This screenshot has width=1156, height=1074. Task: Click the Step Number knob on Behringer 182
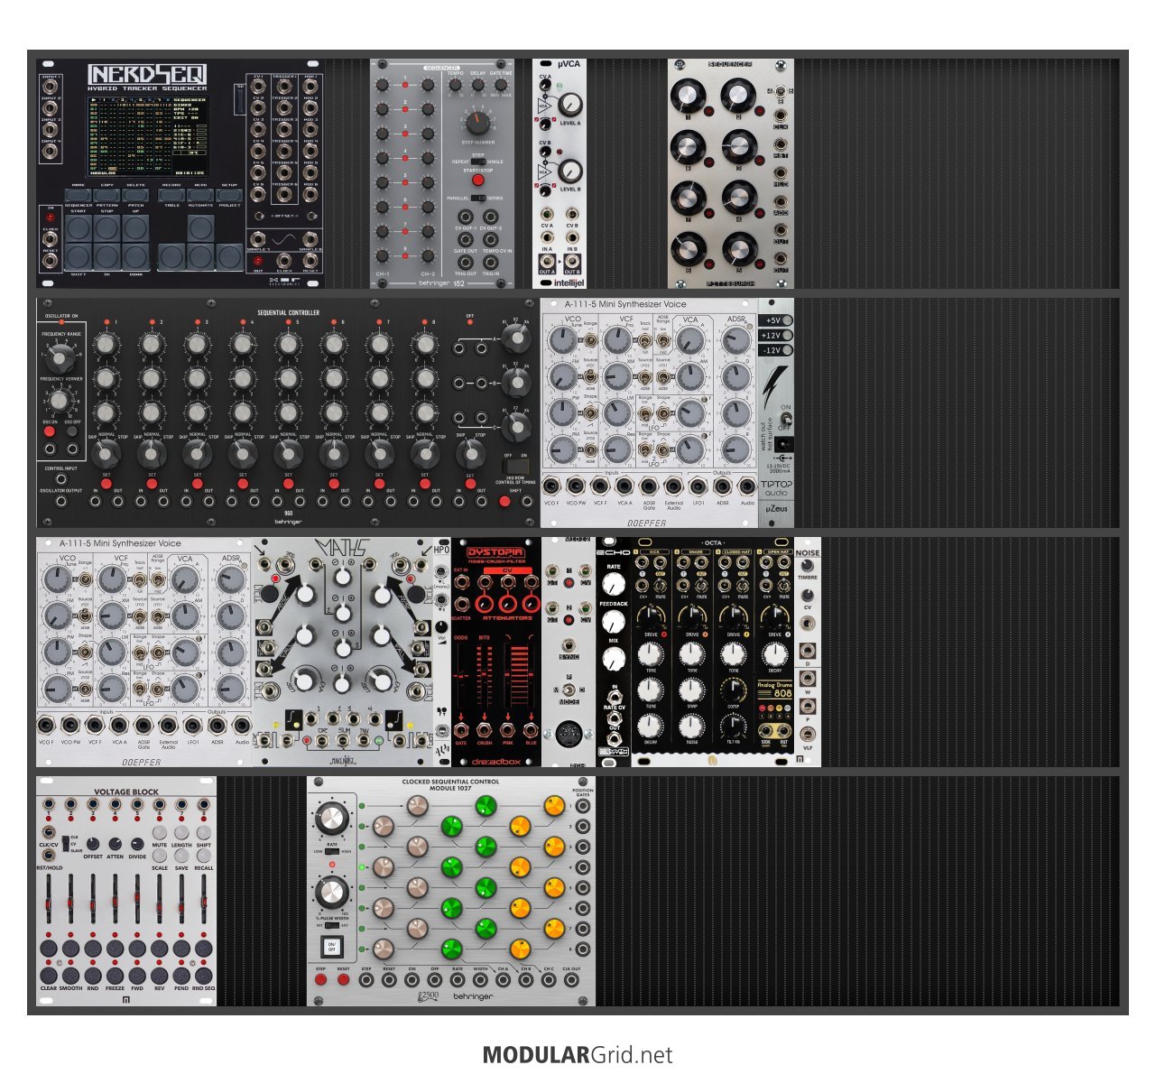pos(478,123)
